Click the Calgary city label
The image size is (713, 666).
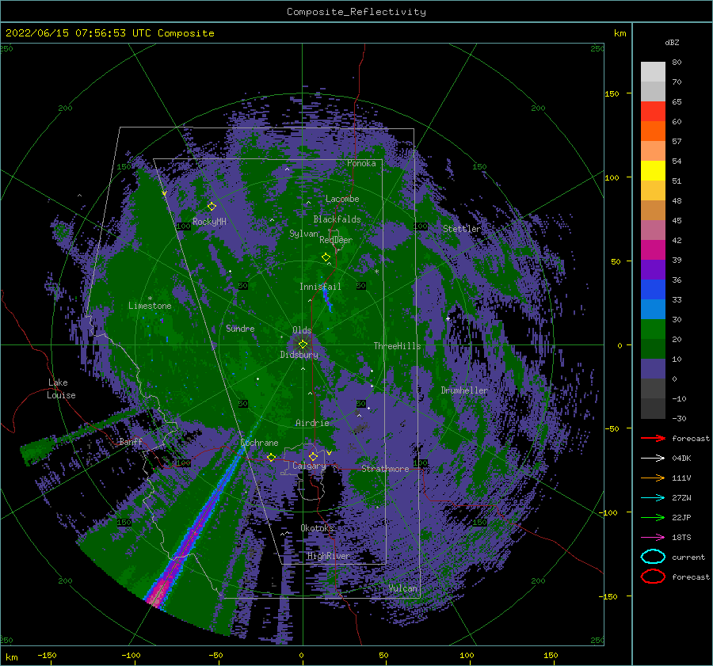tap(309, 466)
